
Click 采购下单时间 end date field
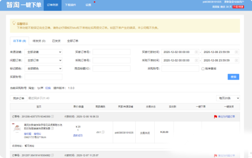pyautogui.click(x=220, y=60)
